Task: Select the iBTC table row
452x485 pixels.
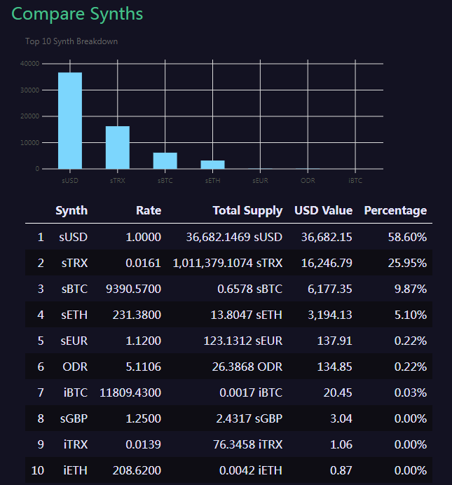Action: 228,392
